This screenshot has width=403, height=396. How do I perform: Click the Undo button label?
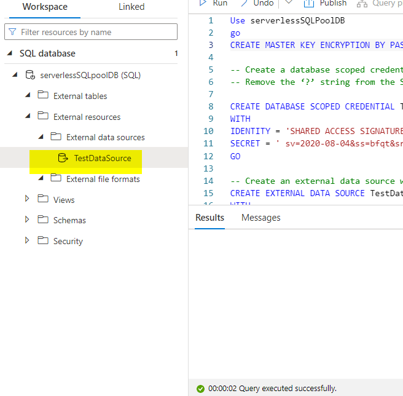[263, 3]
